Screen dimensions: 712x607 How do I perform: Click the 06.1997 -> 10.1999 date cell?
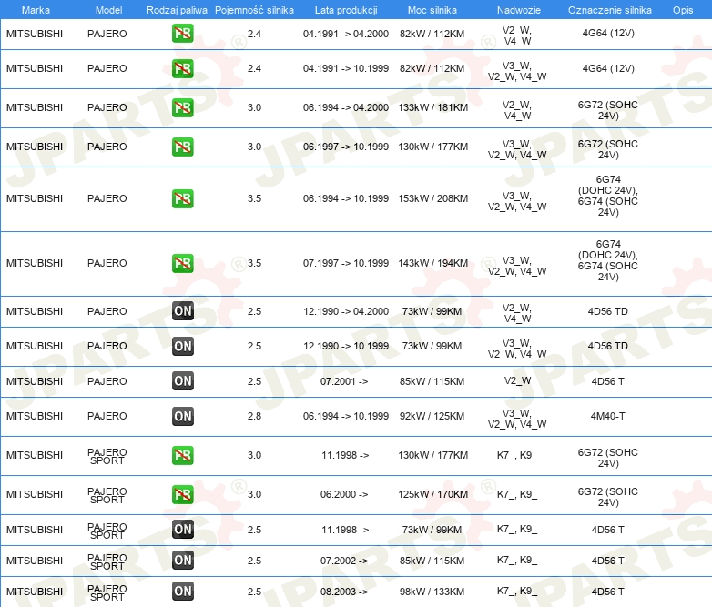click(346, 147)
